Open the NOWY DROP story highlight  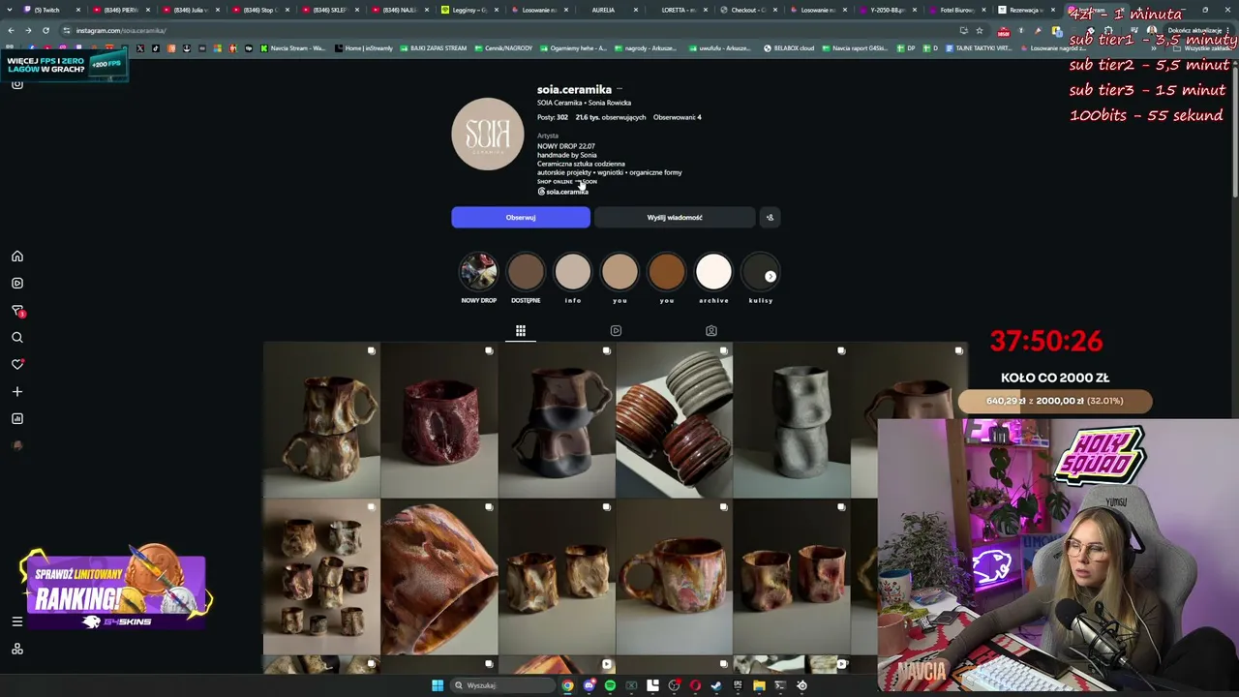[x=478, y=272]
